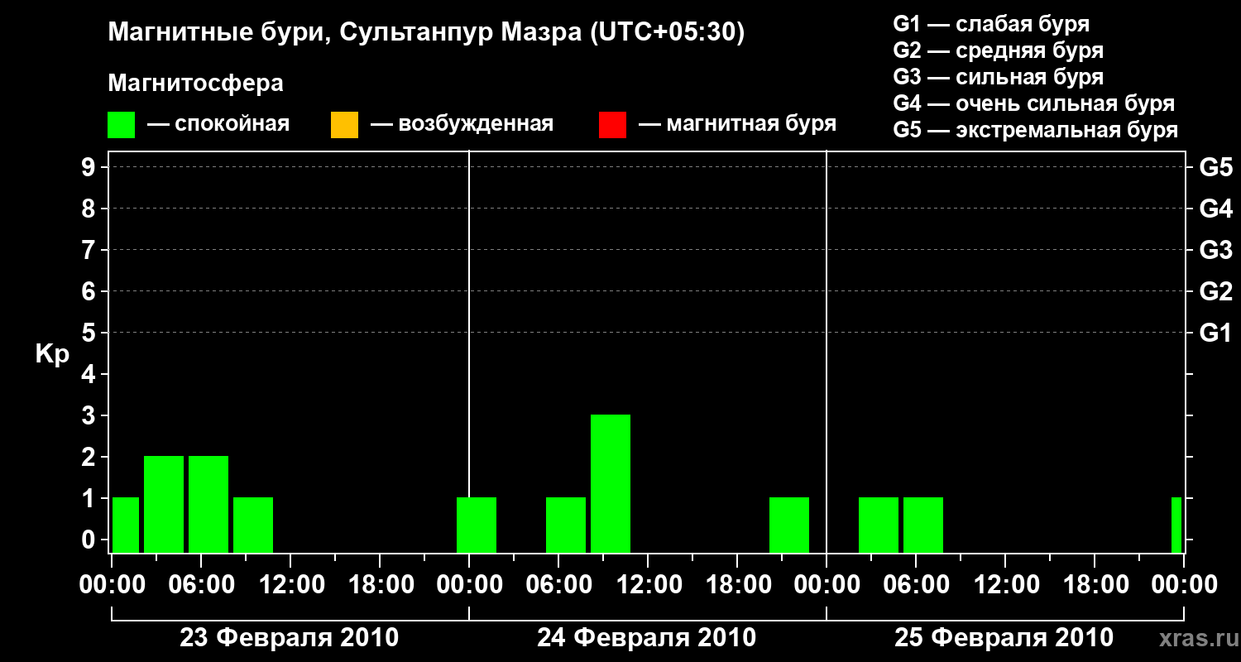Viewport: 1241px width, 662px height.
Task: Select the line "G4 — очень сильная буря"
Action: 1034,103
